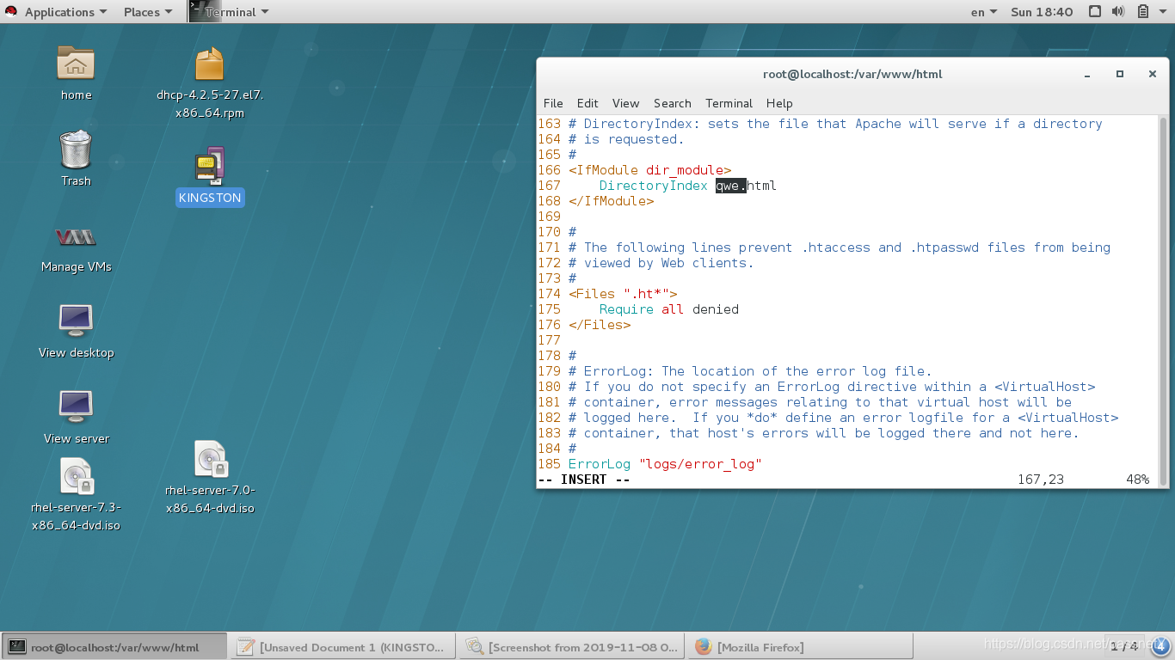
Task: Click comment line 179 'ErrorLog: The location'
Action: click(750, 371)
